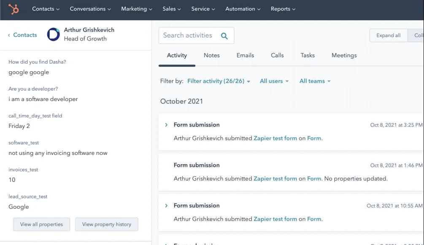Click the back arrow beside Contacts
This screenshot has height=245, width=424.
click(x=9, y=35)
